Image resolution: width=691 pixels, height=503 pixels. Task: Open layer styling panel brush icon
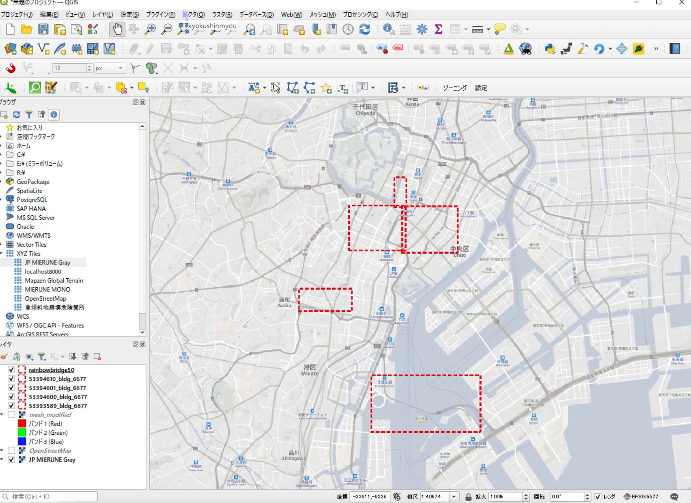pos(4,356)
